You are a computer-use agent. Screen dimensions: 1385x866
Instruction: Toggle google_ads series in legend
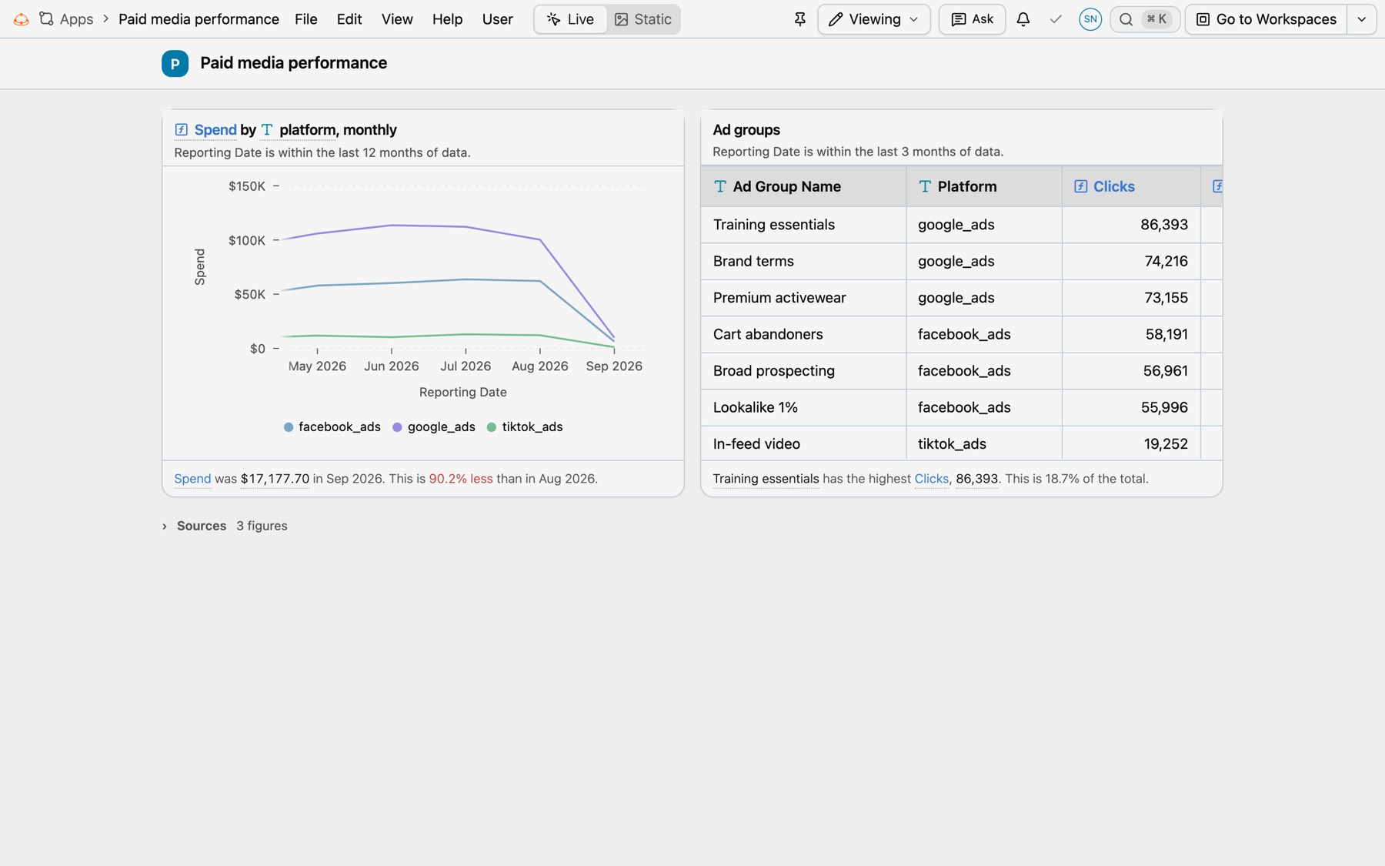[434, 427]
